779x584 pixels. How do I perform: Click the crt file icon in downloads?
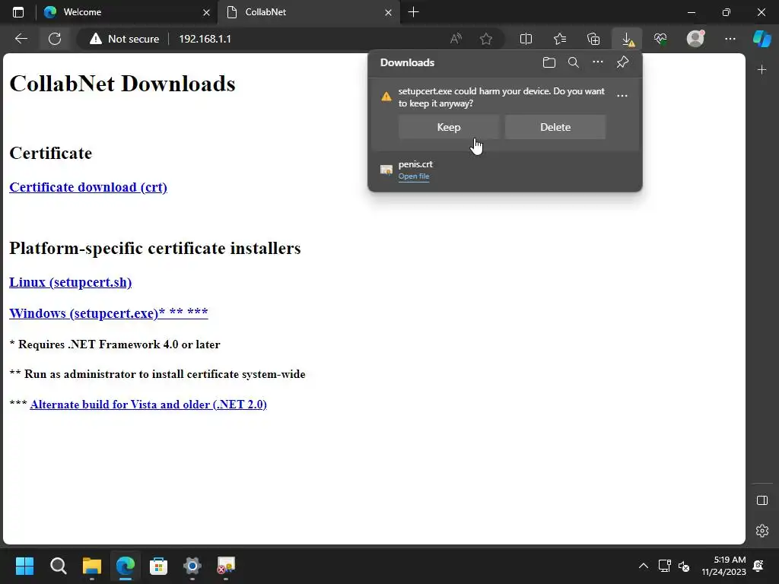coord(386,170)
